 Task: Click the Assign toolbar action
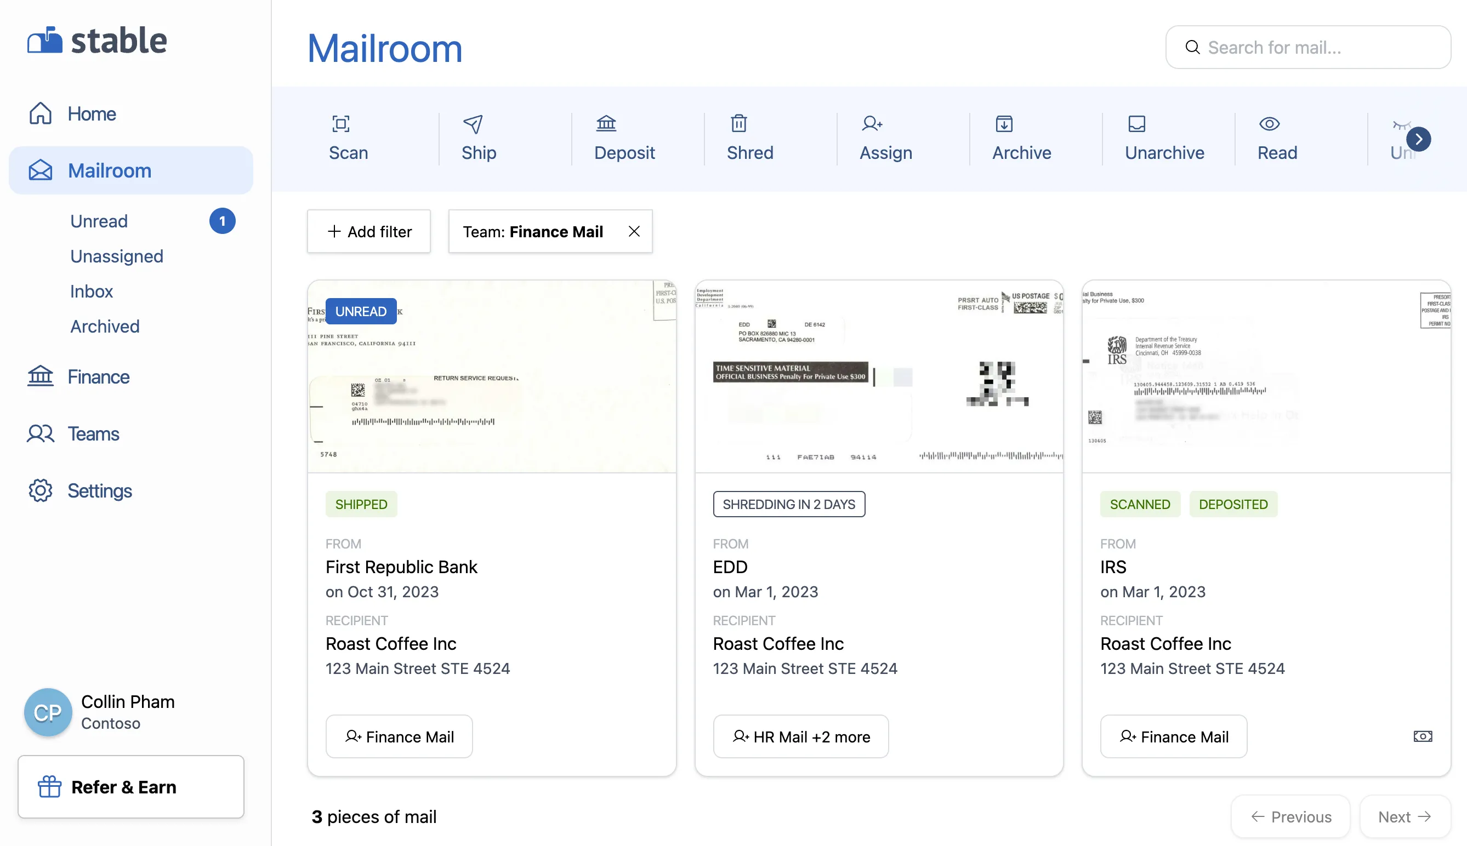tap(886, 138)
